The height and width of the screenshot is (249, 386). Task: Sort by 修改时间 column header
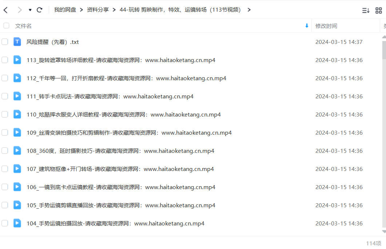pos(326,26)
